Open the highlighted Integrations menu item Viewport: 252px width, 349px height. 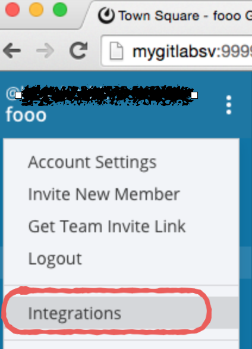point(121,313)
